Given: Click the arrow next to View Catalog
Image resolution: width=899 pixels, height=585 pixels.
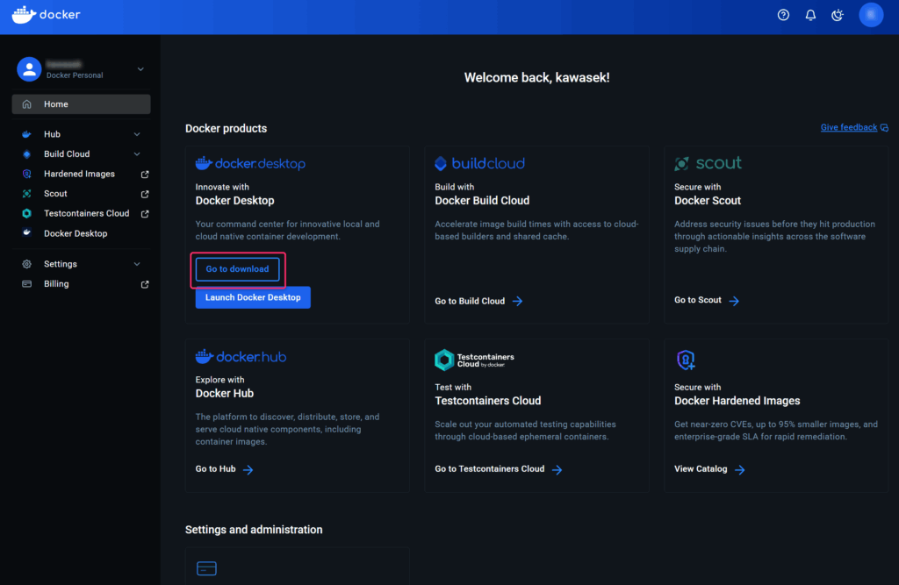Looking at the screenshot, I should point(739,469).
